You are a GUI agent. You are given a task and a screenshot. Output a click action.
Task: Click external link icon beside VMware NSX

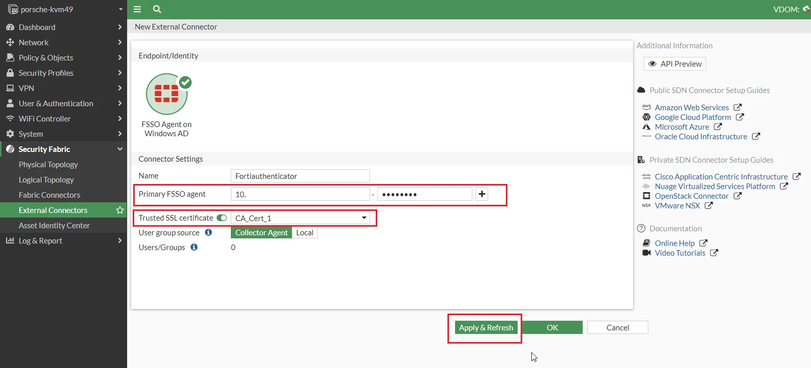click(709, 205)
